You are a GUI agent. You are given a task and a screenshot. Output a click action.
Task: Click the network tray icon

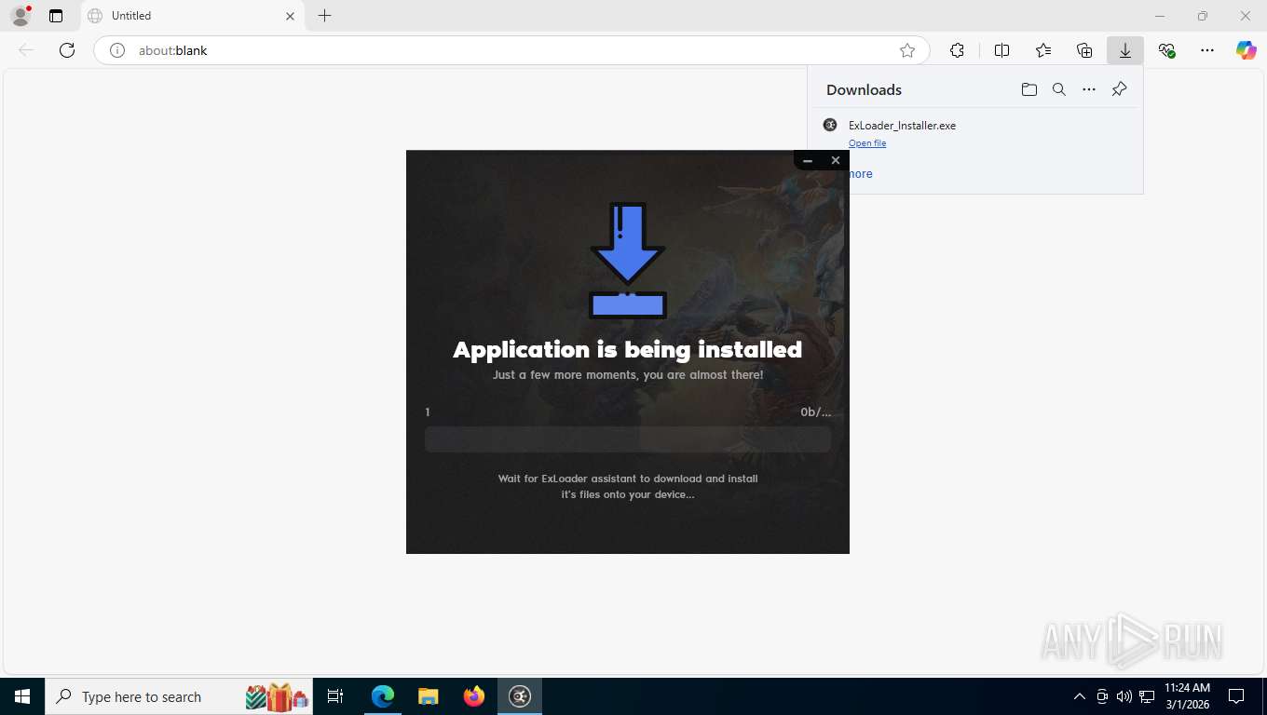coord(1147,696)
